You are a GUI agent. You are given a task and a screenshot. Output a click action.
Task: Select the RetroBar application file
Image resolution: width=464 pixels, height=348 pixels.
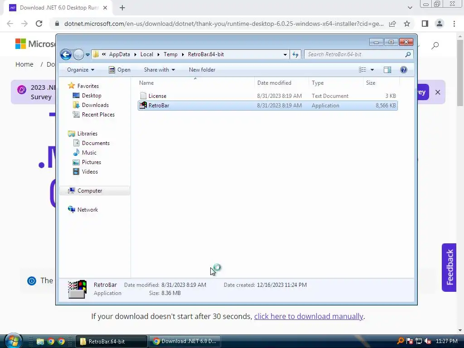[267, 105]
